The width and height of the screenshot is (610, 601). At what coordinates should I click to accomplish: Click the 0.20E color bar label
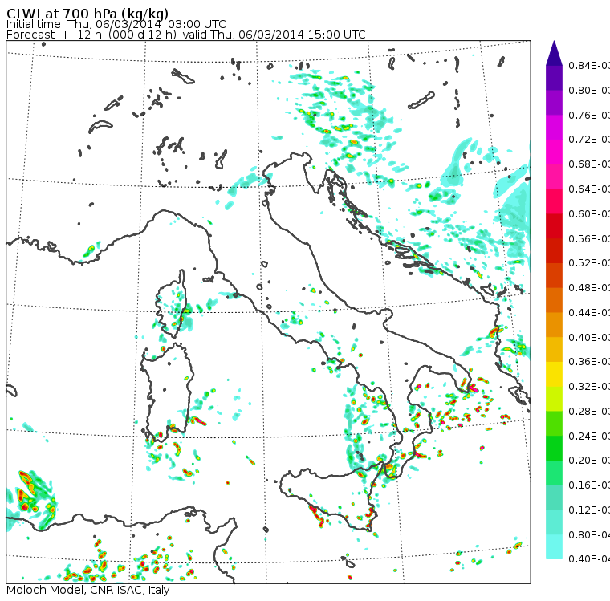pyautogui.click(x=589, y=461)
